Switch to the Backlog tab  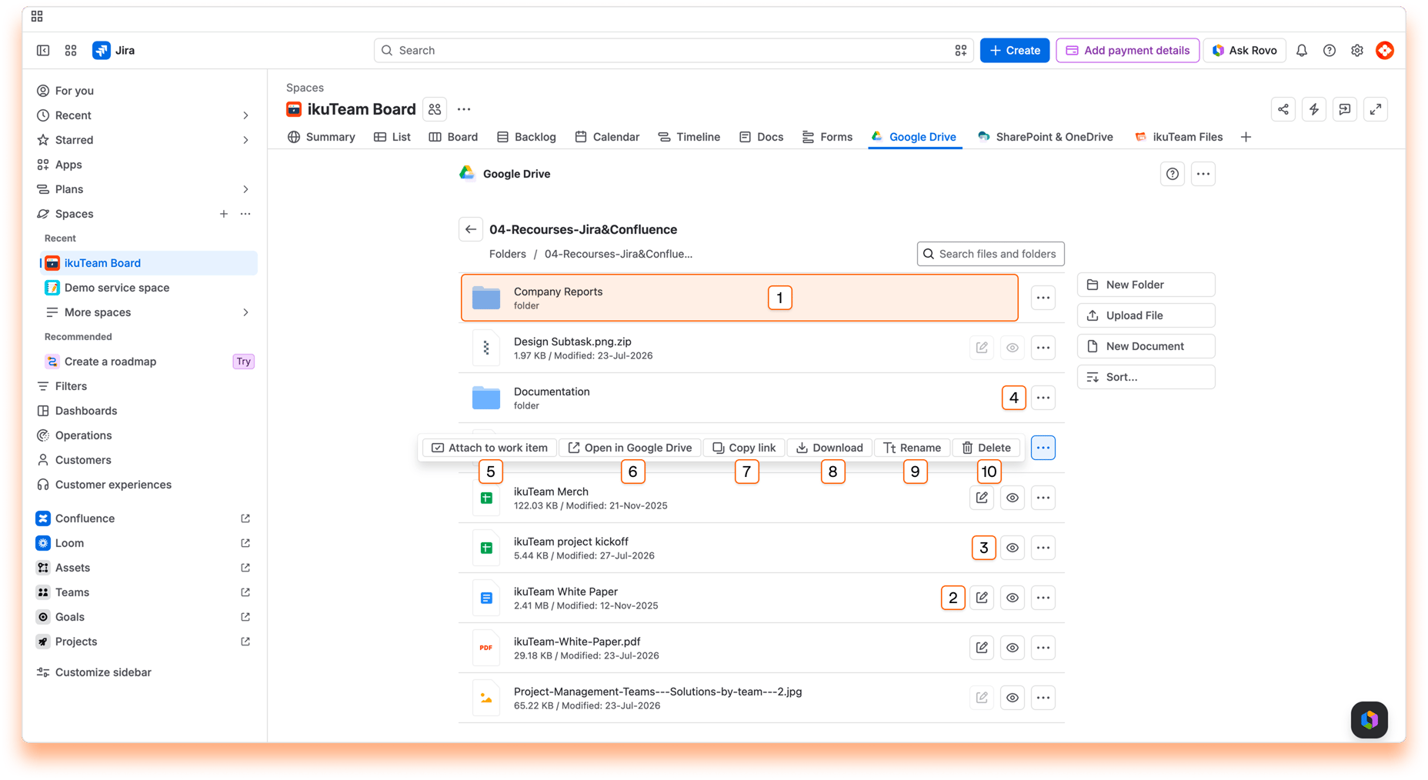526,137
